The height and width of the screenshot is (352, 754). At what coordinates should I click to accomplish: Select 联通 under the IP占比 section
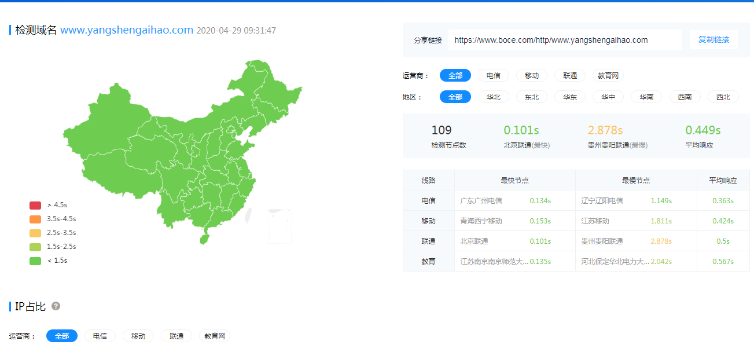pos(176,336)
